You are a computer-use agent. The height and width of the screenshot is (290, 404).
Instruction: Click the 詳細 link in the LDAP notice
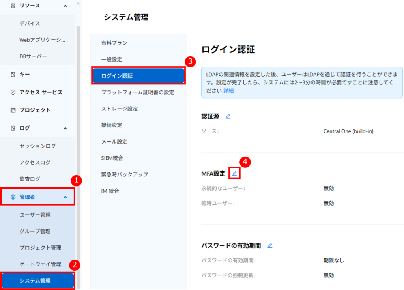pos(228,90)
